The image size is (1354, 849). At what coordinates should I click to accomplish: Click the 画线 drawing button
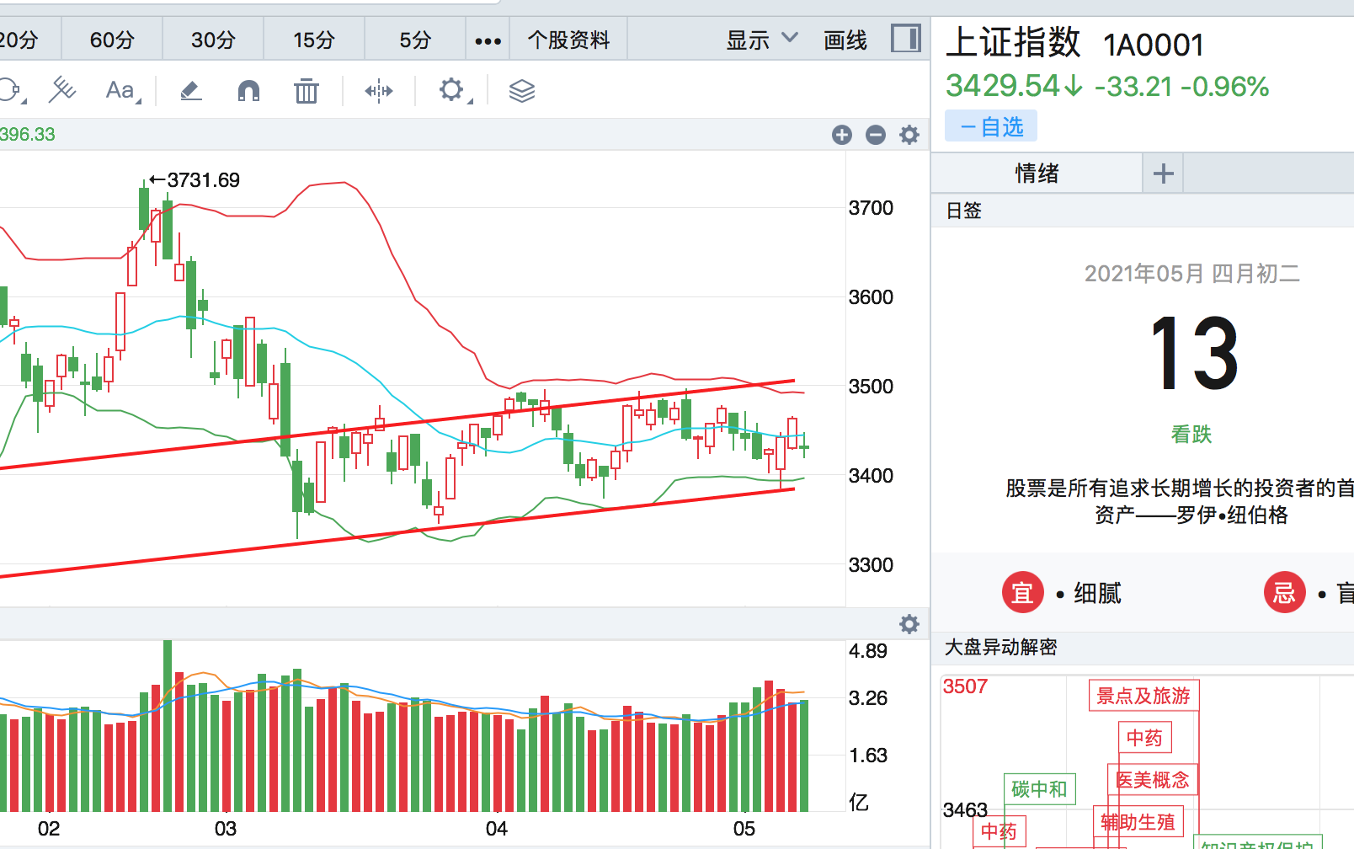pos(845,40)
